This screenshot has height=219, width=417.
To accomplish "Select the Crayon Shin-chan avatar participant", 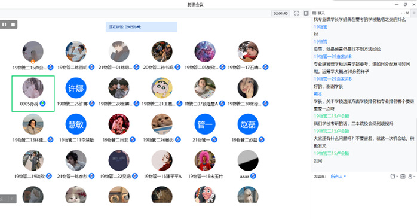I will coord(162,88).
